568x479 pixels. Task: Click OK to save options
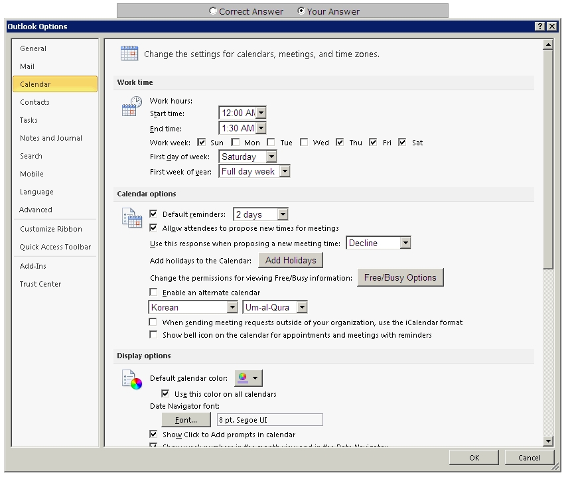coord(474,457)
